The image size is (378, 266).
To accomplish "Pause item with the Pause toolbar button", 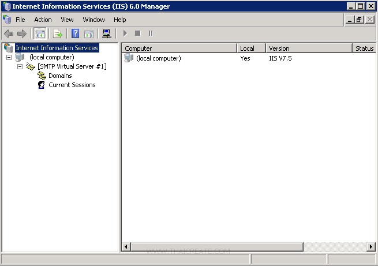I will tap(151, 33).
